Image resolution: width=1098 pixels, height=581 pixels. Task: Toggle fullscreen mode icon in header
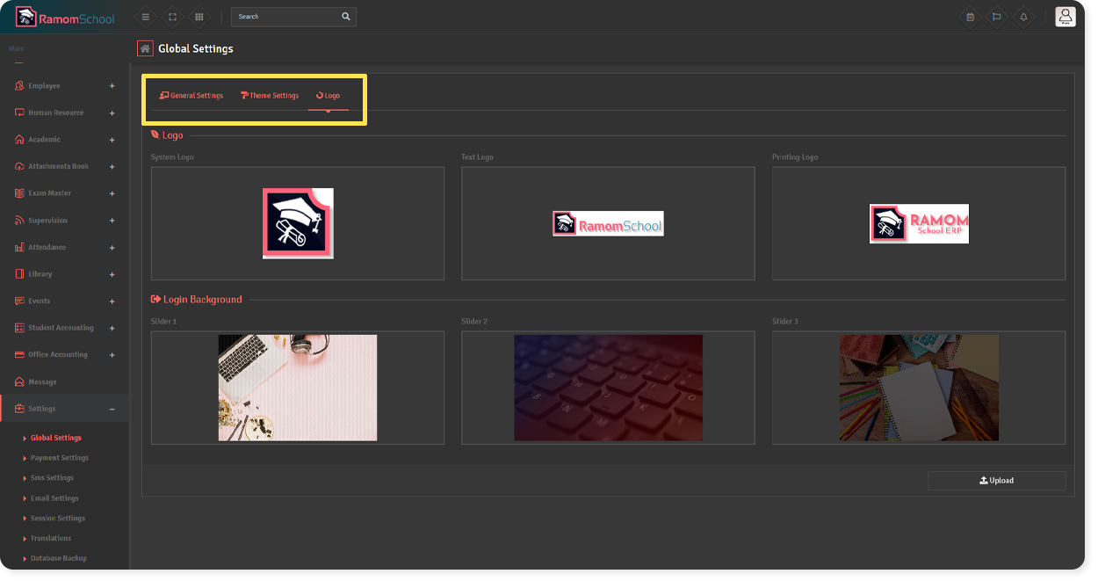[172, 17]
